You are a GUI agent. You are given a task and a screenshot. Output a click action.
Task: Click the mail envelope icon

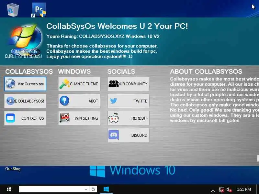tap(10, 118)
